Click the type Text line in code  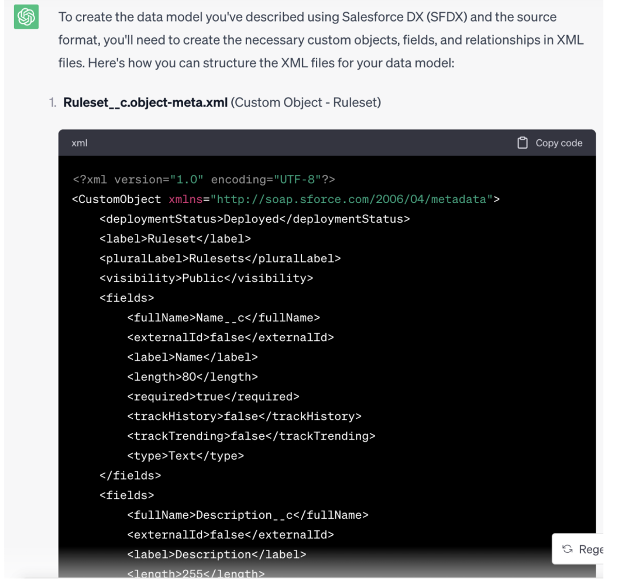tap(185, 455)
